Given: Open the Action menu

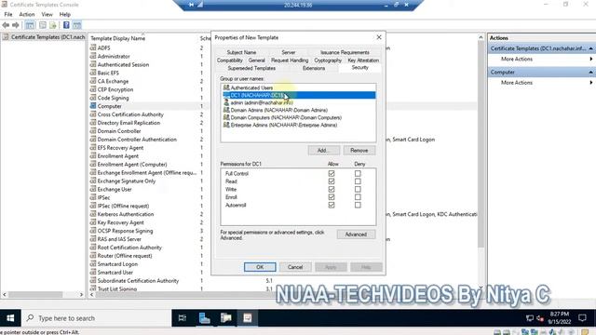Looking at the screenshot, I should (x=27, y=14).
